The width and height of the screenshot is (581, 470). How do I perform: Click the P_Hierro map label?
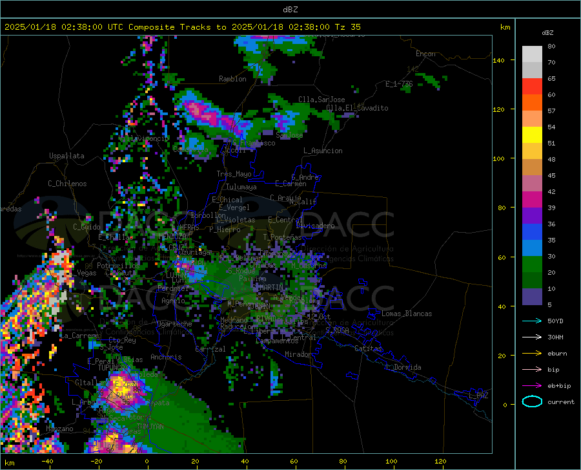(x=225, y=230)
